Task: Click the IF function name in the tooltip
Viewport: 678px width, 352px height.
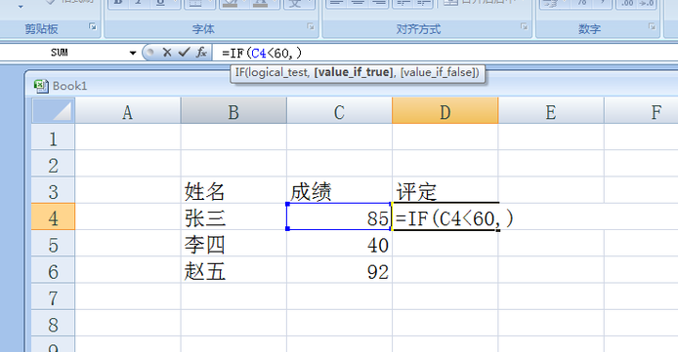Action: (239, 72)
